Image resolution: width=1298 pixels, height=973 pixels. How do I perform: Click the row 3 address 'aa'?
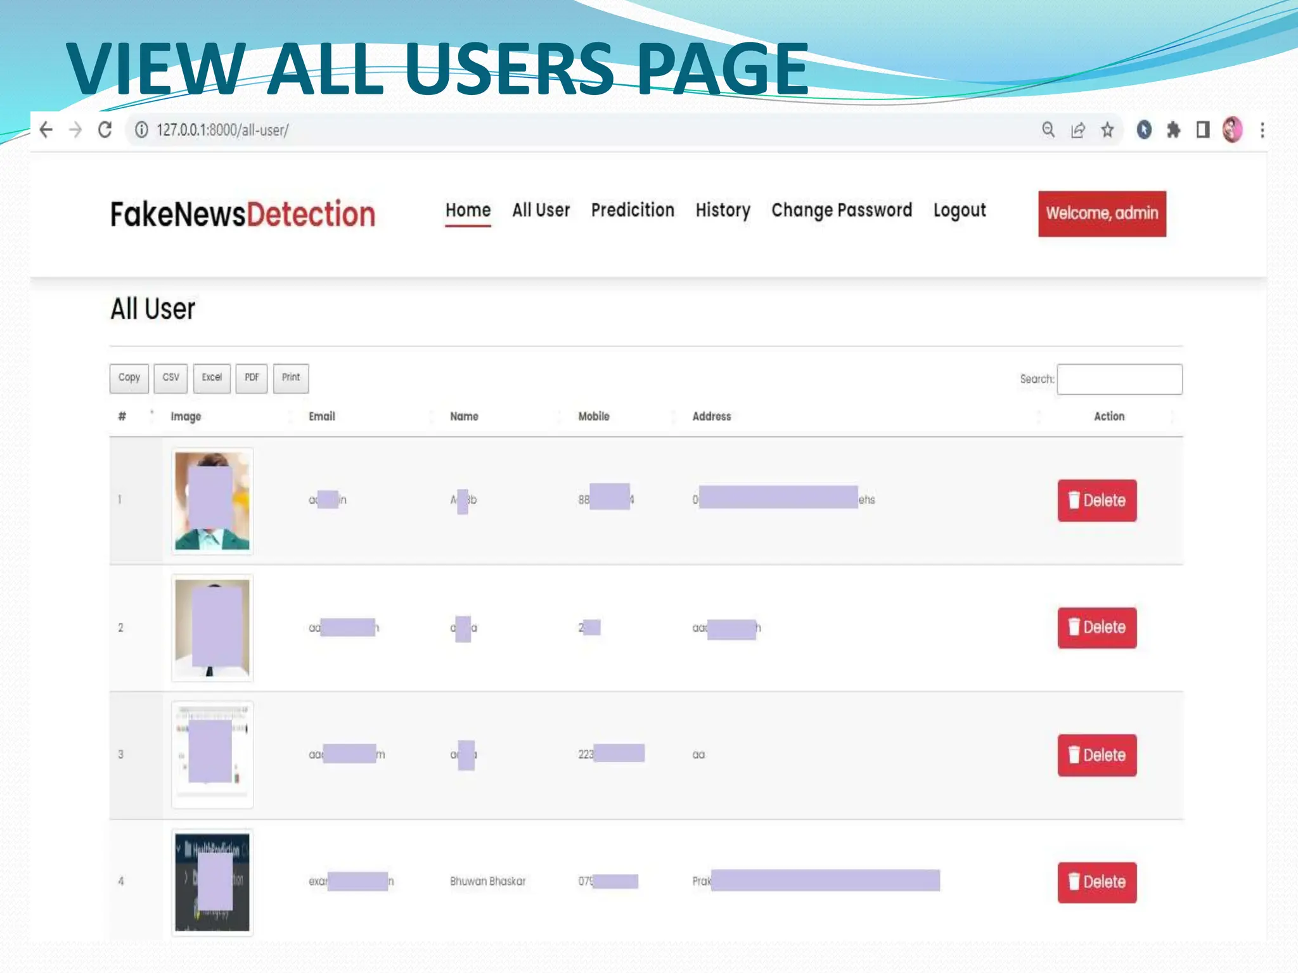coord(698,754)
